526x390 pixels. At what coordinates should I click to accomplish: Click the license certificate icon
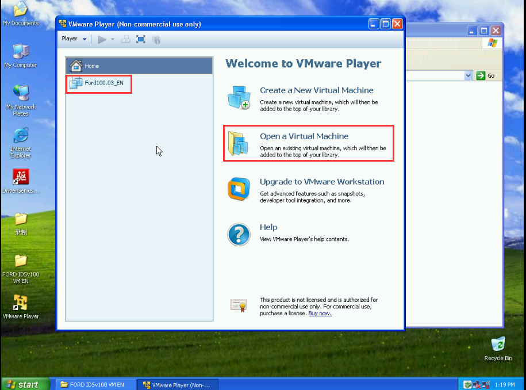(x=239, y=305)
